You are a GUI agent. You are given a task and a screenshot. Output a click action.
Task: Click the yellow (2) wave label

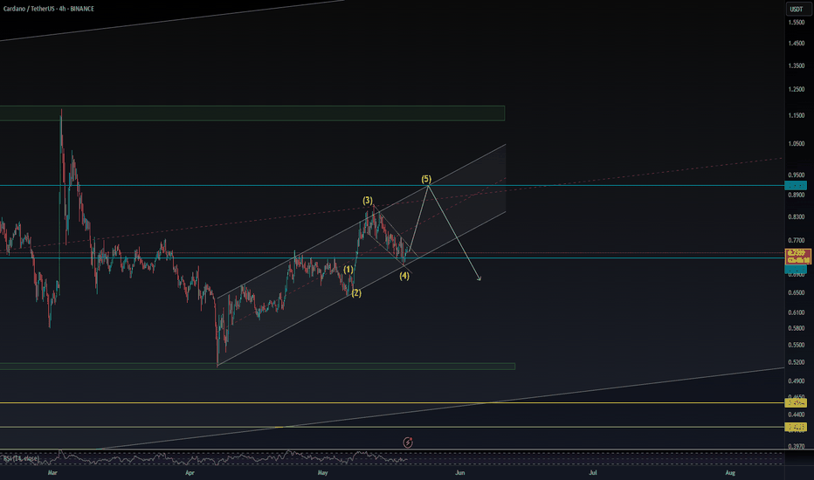click(356, 293)
